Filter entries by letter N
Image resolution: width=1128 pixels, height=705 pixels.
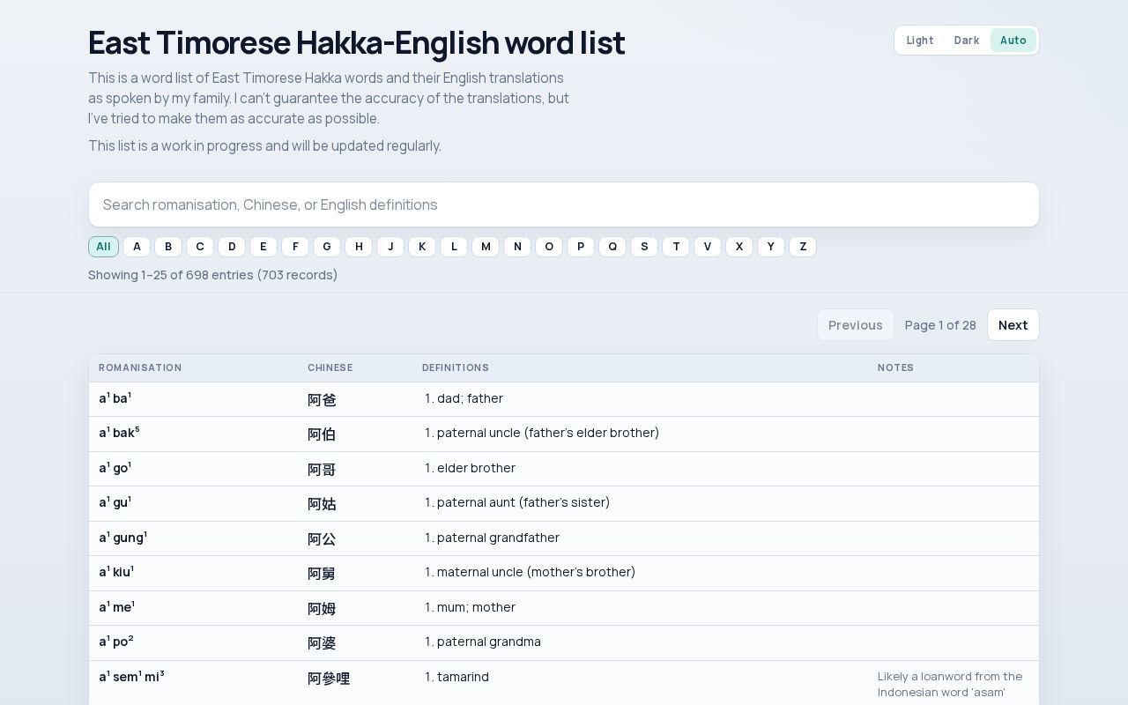pyautogui.click(x=517, y=247)
